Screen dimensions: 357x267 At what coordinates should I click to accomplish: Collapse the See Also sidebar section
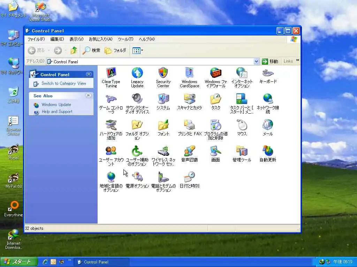[89, 96]
